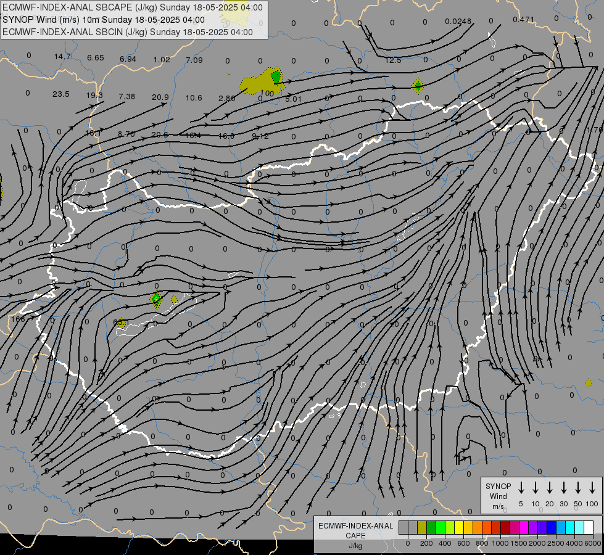
Task: Click the 100 m/s wind arrow in legend
Action: click(x=592, y=487)
